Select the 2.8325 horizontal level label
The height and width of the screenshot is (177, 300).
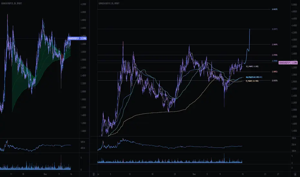[275, 80]
